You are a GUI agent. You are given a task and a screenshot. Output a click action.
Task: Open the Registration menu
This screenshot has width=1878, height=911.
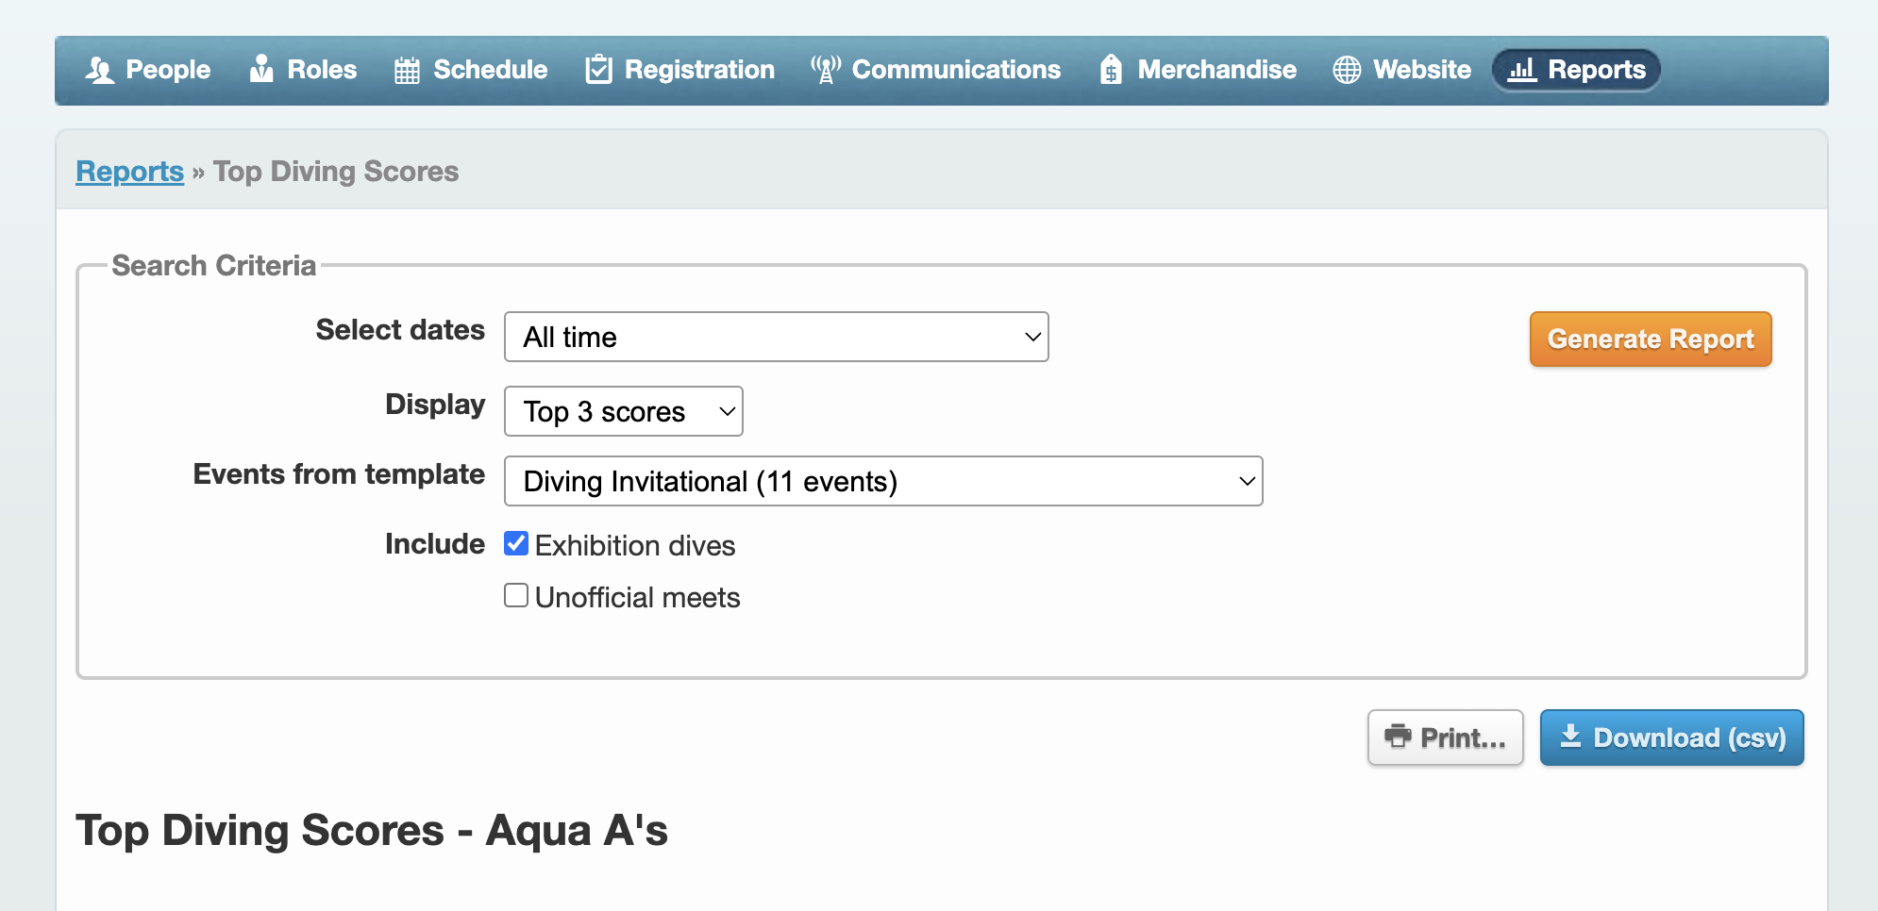click(x=680, y=70)
